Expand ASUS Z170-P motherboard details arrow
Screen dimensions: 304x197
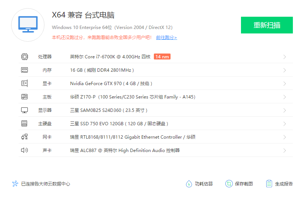click(285, 97)
